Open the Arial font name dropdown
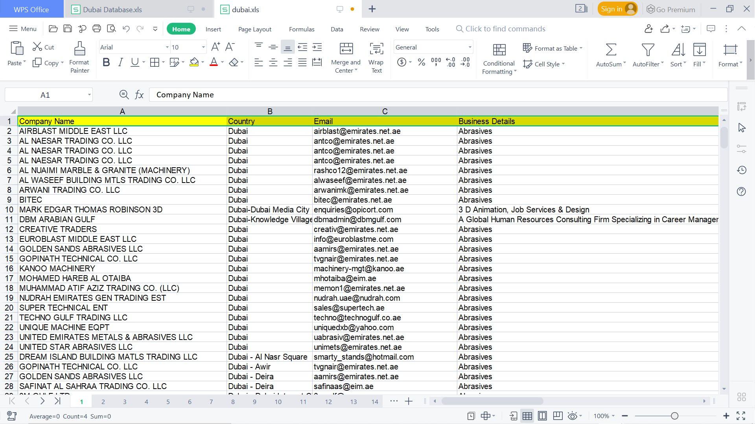Screen dimensions: 755x424 (167, 47)
